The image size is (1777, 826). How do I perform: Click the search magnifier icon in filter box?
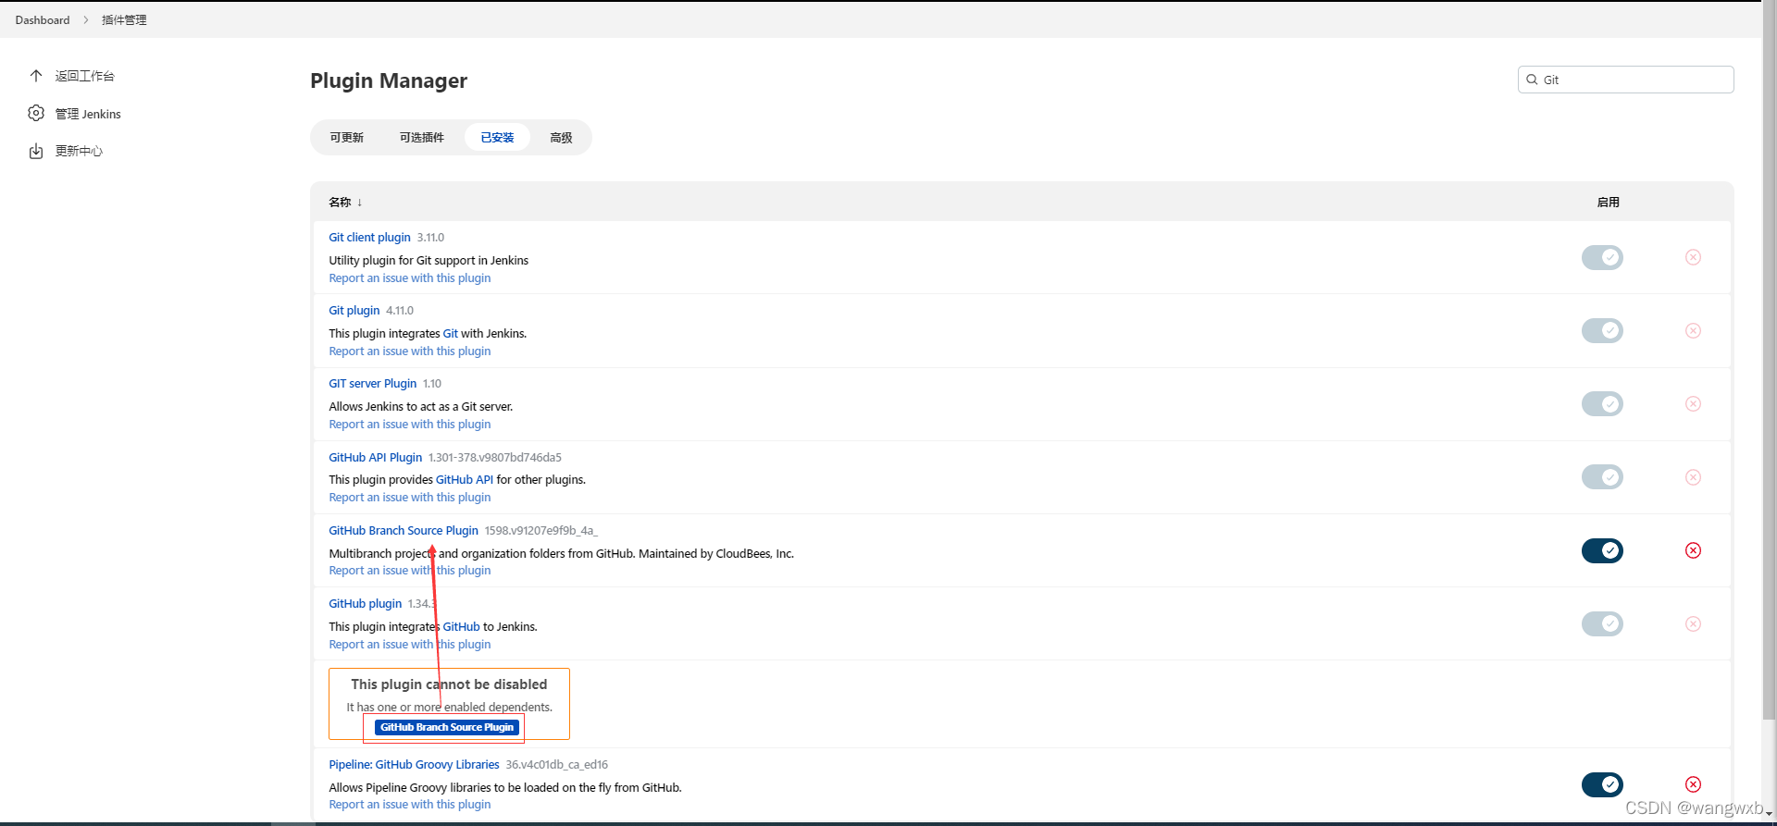(x=1532, y=80)
